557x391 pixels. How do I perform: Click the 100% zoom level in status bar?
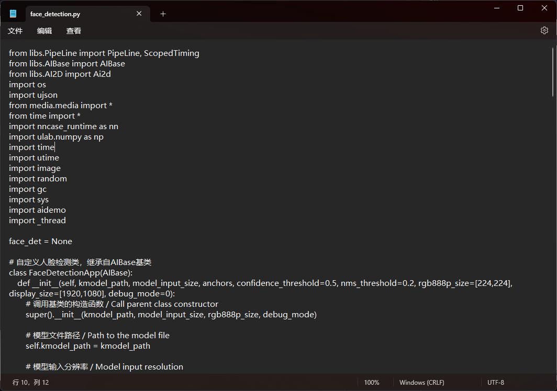point(372,383)
